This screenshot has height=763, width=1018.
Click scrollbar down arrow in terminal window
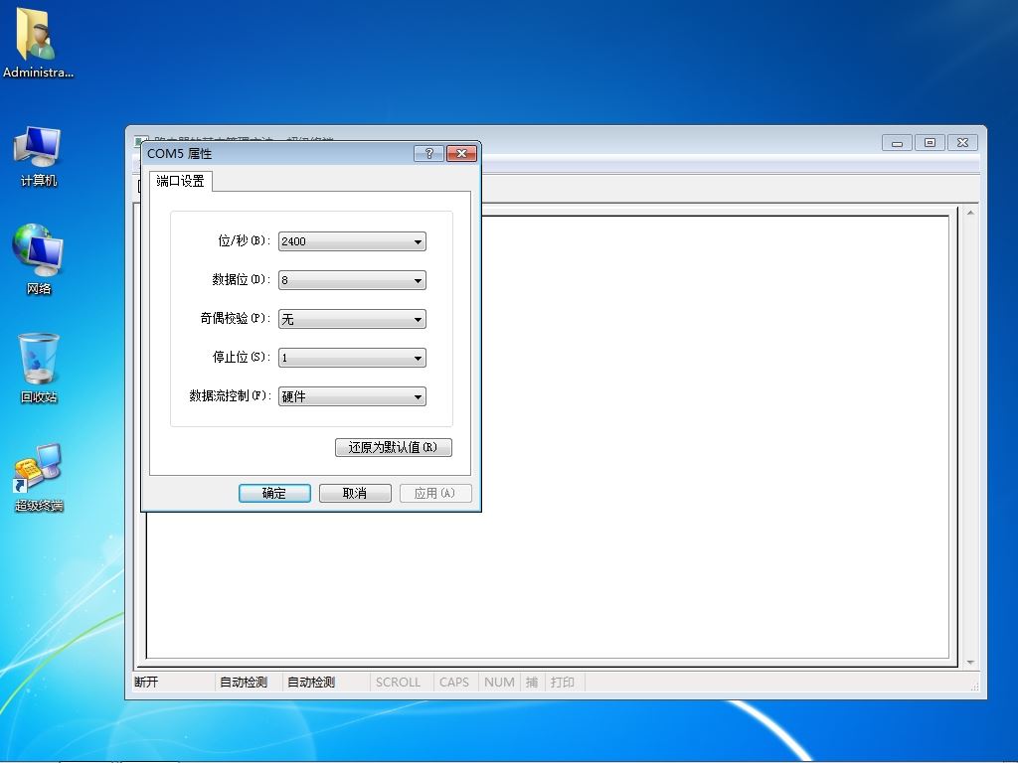coord(970,663)
